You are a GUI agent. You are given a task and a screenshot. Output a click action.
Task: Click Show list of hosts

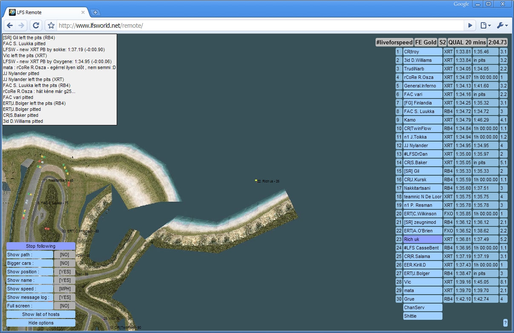coord(41,314)
